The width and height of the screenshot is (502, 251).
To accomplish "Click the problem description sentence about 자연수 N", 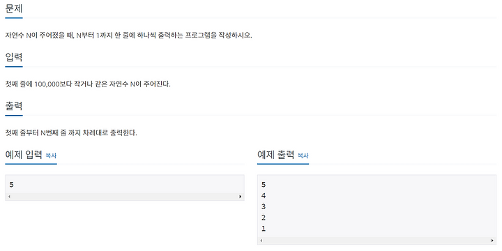I will [129, 36].
